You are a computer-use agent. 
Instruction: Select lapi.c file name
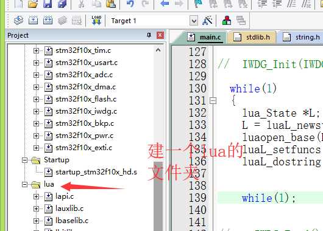[x=65, y=196]
